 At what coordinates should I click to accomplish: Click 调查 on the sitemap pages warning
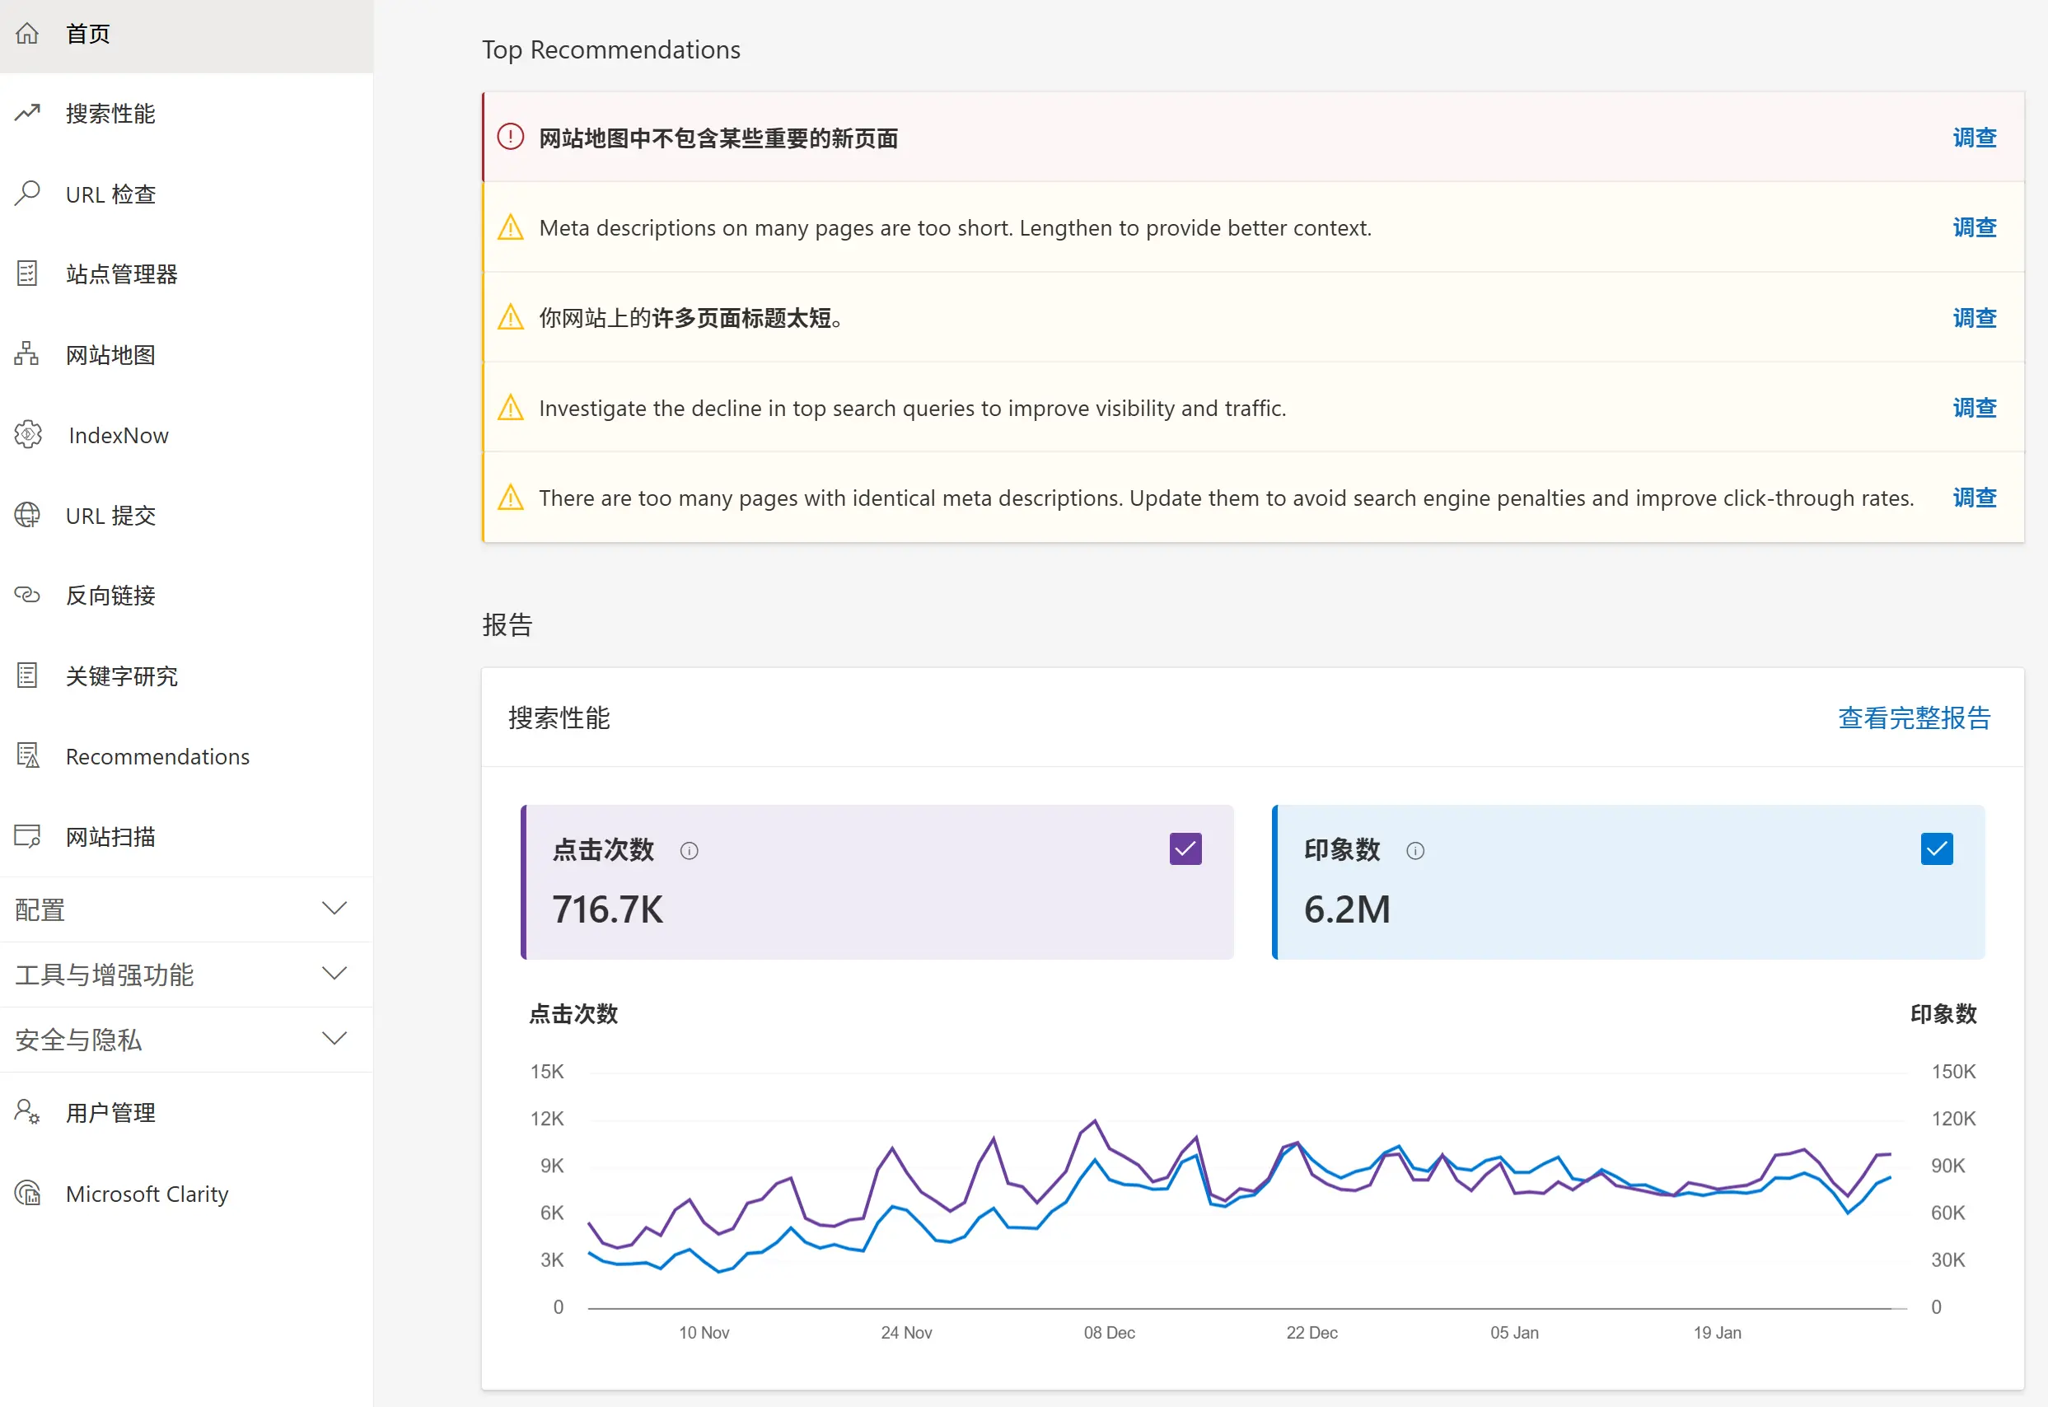click(x=1975, y=138)
